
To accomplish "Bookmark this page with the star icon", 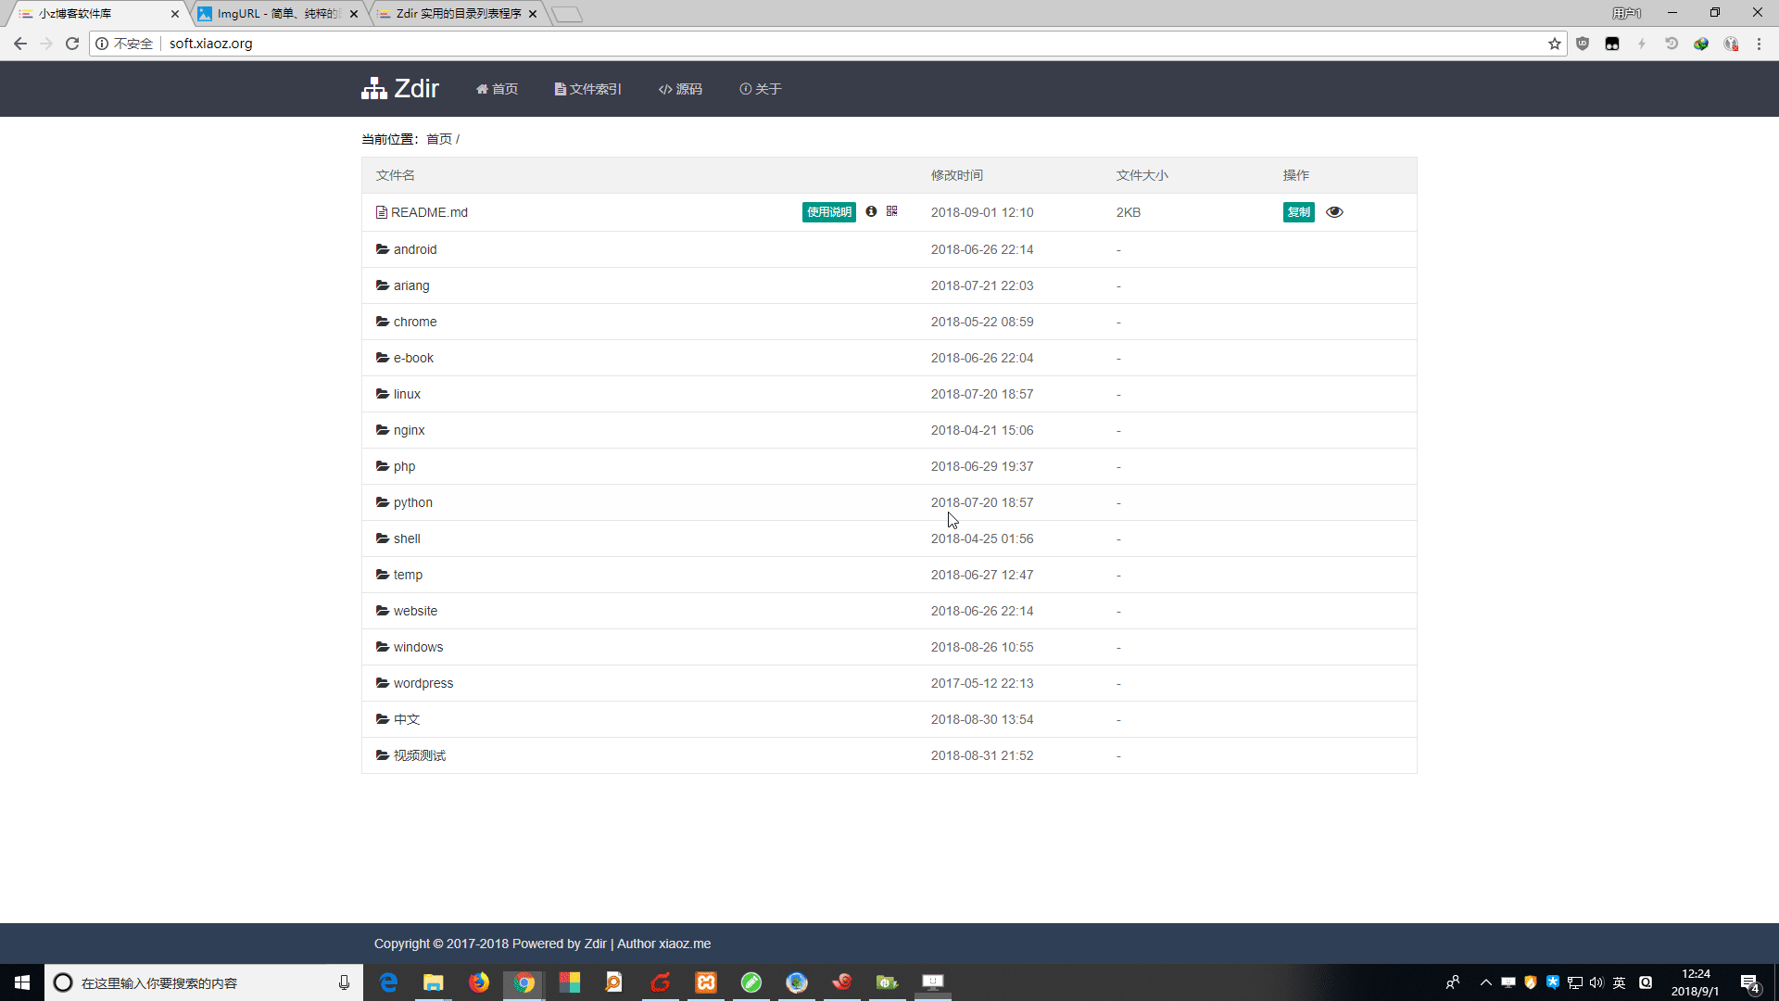I will coord(1554,44).
